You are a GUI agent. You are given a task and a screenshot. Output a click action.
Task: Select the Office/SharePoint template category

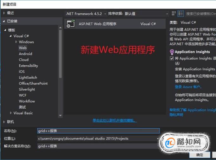click(x=33, y=83)
